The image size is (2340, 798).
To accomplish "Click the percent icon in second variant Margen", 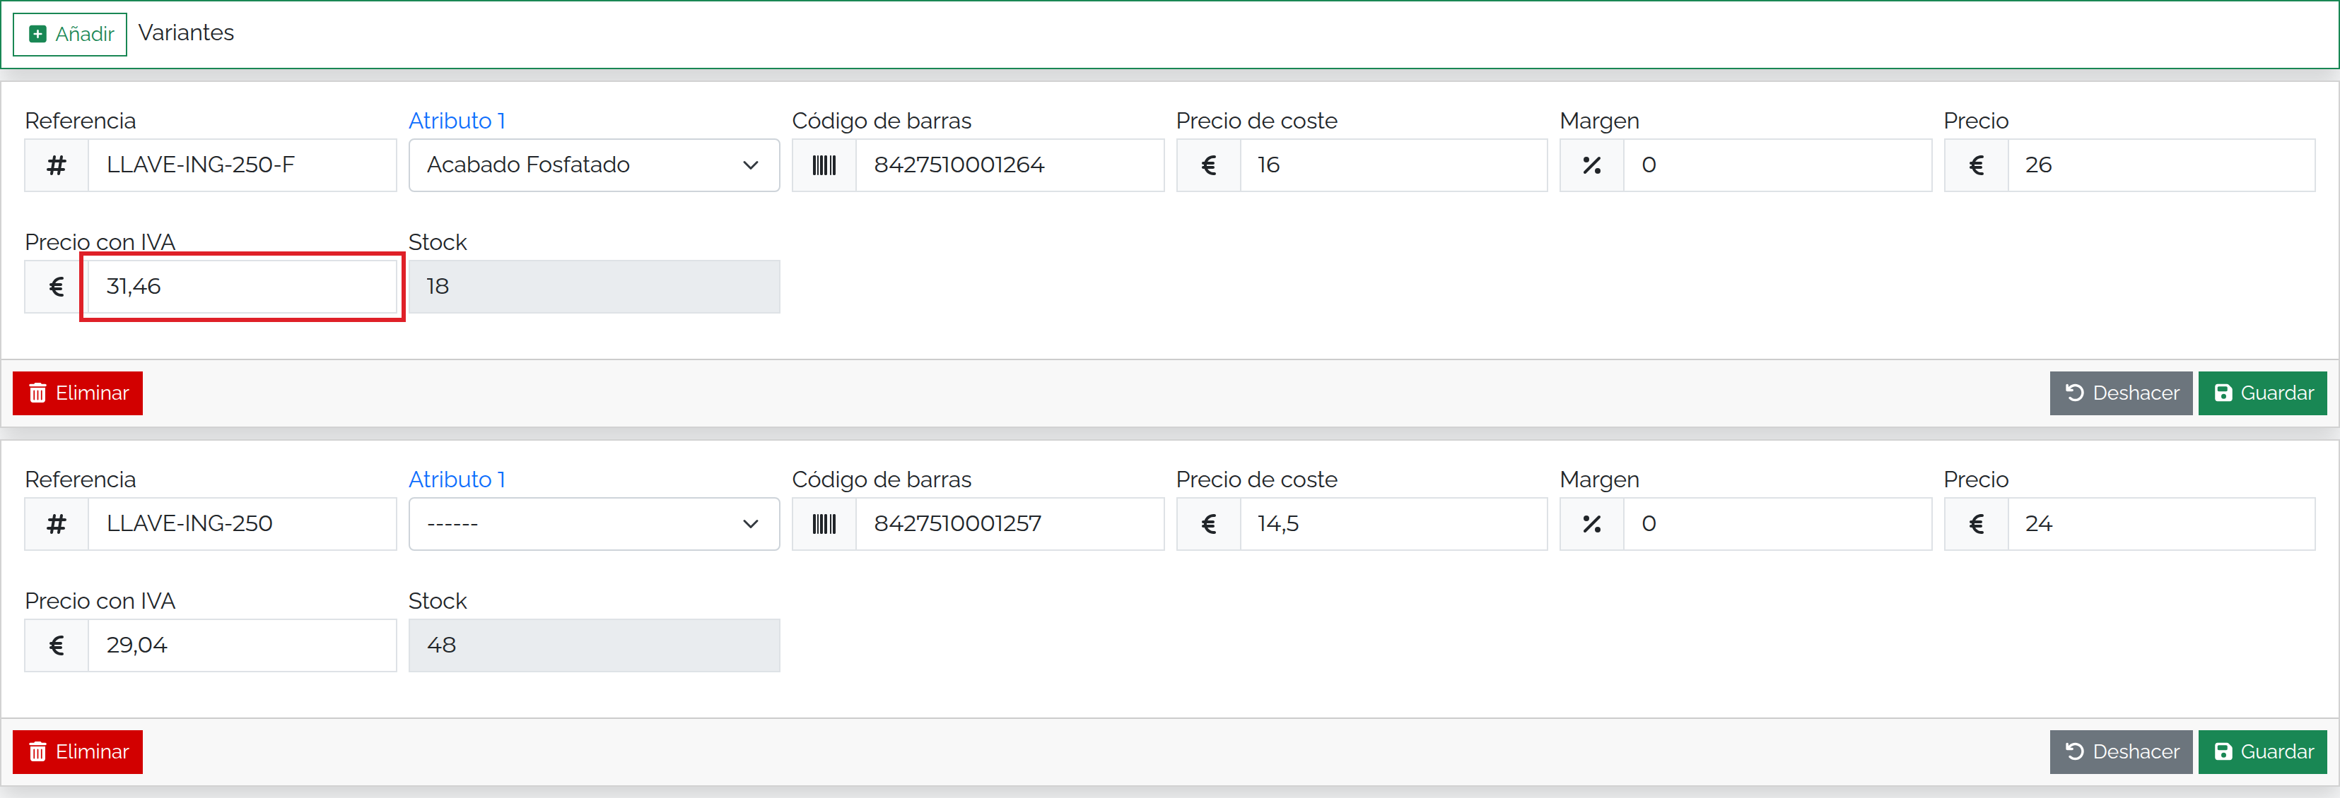I will pos(1591,524).
